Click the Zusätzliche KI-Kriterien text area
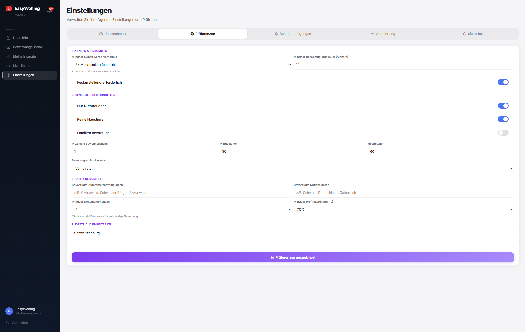The image size is (525, 332). point(293,238)
